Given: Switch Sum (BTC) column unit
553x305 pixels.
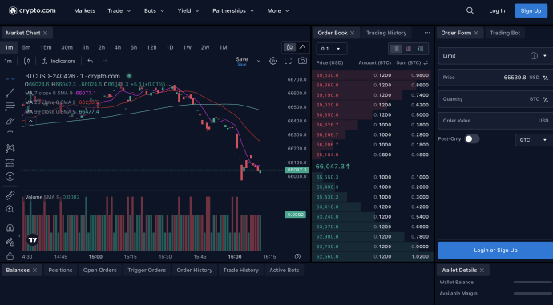Looking at the screenshot, I should click(x=426, y=62).
